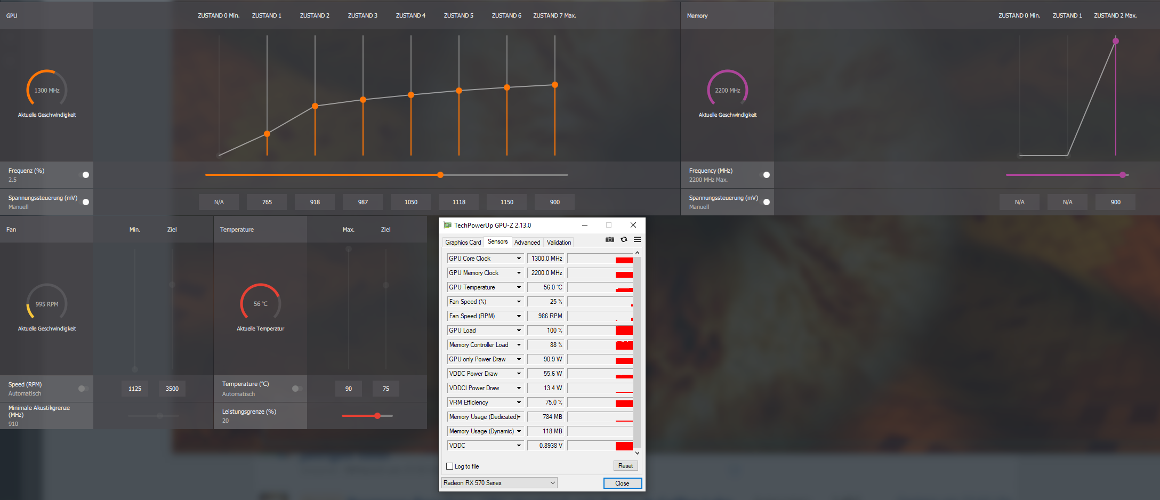Adjust the Minimale Akustikgrenze slider handle

(160, 416)
